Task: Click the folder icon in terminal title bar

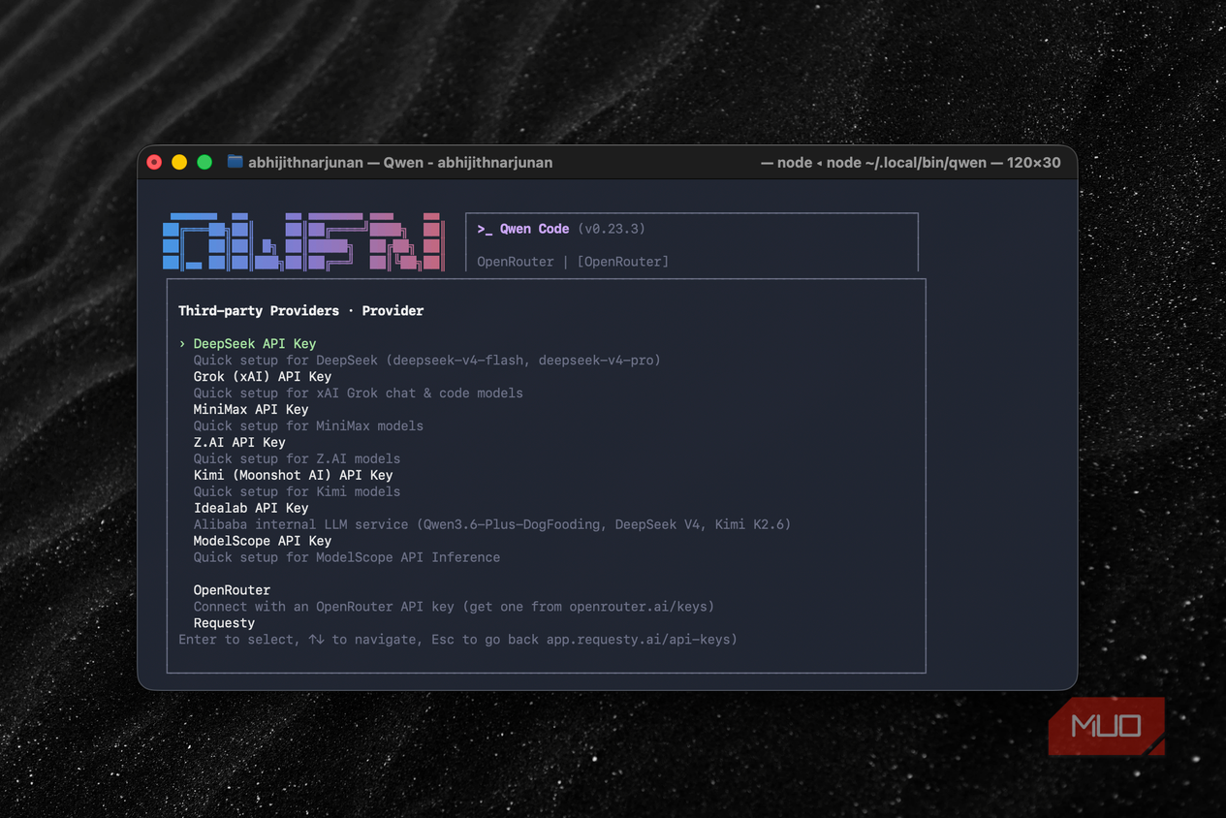Action: click(235, 162)
